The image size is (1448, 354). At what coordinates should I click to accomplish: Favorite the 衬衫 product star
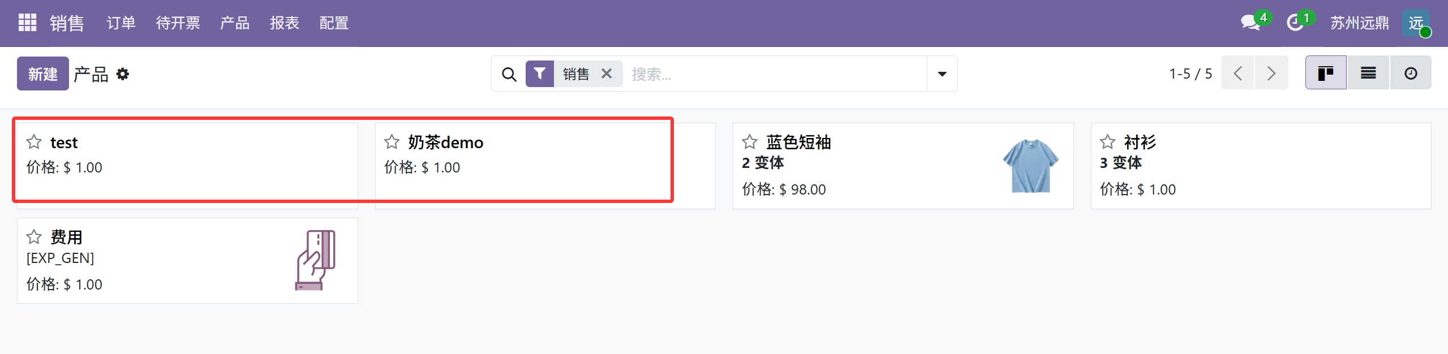[1108, 142]
